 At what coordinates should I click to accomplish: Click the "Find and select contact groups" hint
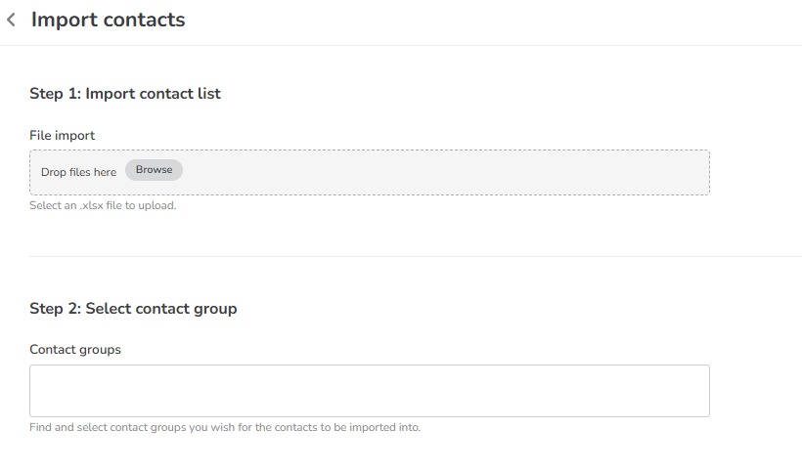[x=225, y=427]
